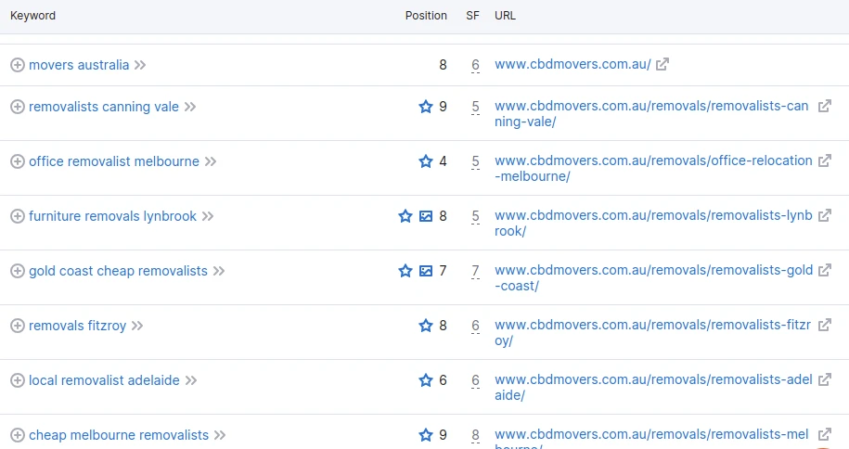Sort by the SF column header
The height and width of the screenshot is (449, 849).
(x=472, y=16)
